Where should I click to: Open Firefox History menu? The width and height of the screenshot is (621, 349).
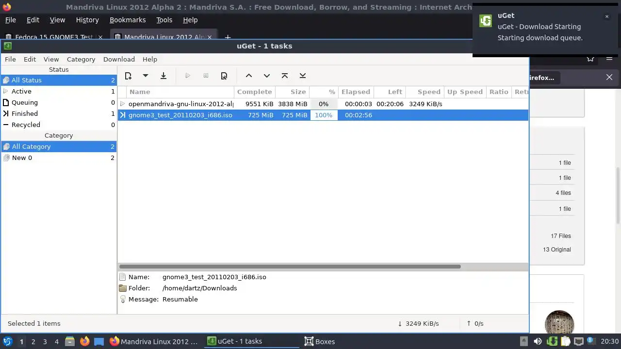pyautogui.click(x=87, y=20)
